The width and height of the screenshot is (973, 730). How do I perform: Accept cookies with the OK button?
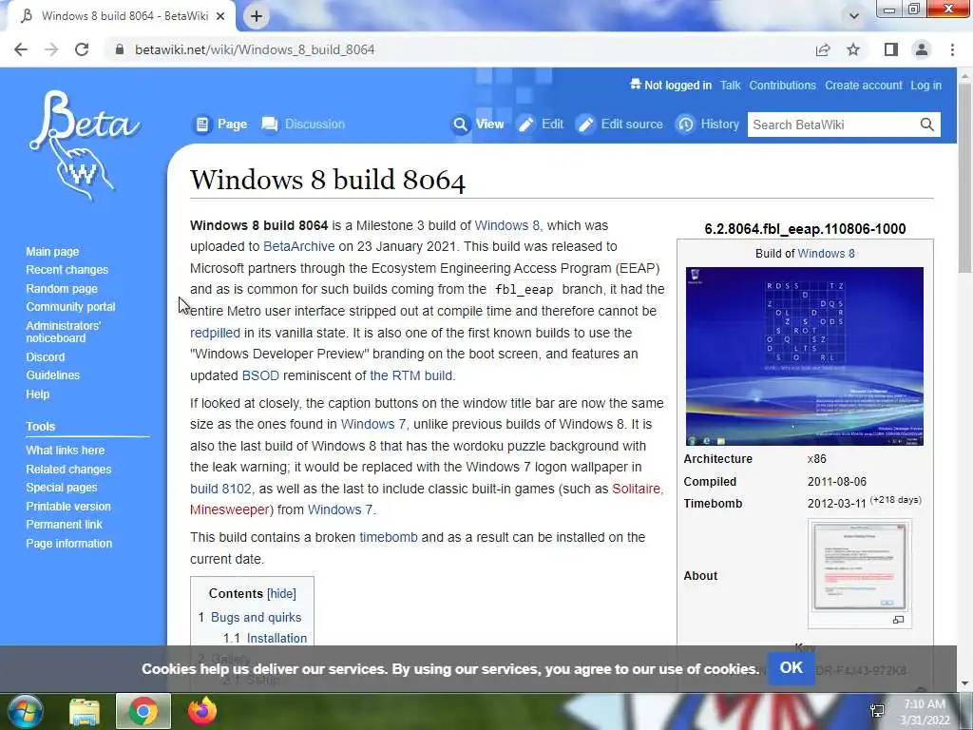coord(792,668)
